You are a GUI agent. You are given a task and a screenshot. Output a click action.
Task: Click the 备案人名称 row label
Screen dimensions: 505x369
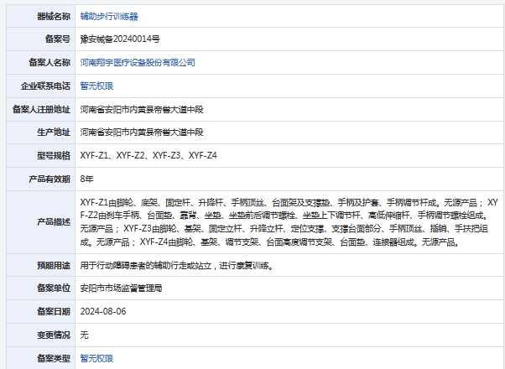tap(49, 62)
